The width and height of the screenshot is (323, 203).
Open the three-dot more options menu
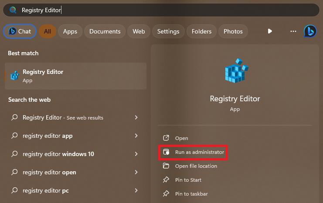click(x=293, y=31)
